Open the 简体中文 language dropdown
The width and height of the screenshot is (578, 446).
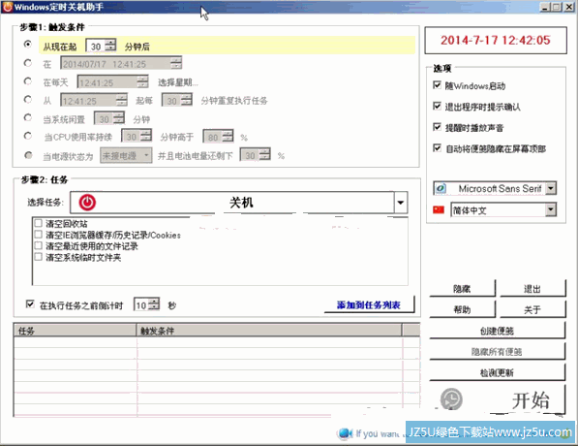click(x=551, y=209)
